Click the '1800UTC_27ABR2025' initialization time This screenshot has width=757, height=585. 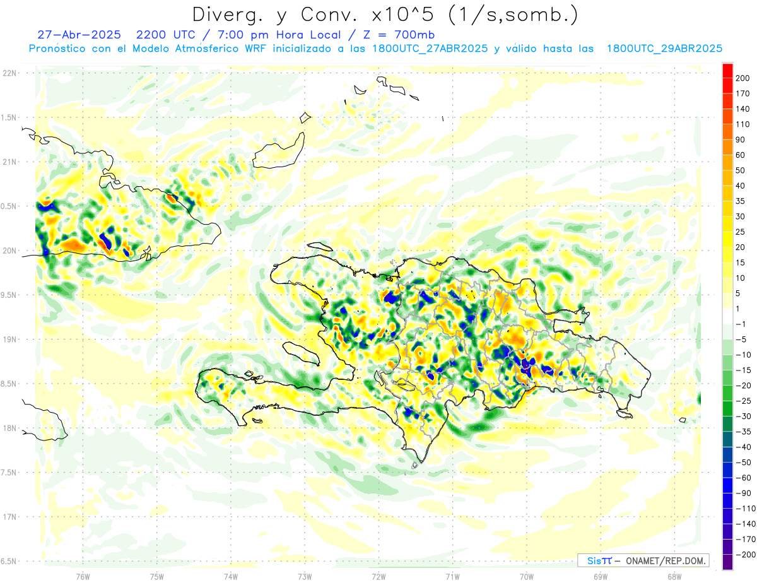[x=429, y=48]
